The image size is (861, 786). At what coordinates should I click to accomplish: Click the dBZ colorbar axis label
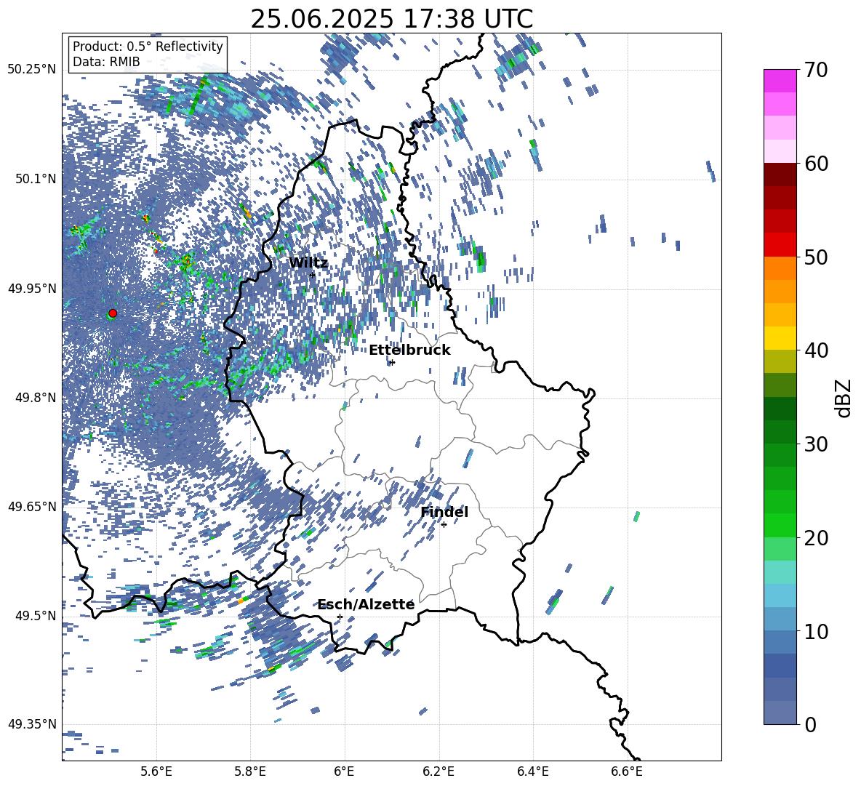coord(843,398)
